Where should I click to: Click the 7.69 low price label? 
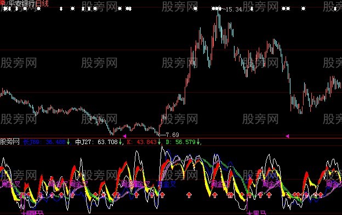pos(172,135)
